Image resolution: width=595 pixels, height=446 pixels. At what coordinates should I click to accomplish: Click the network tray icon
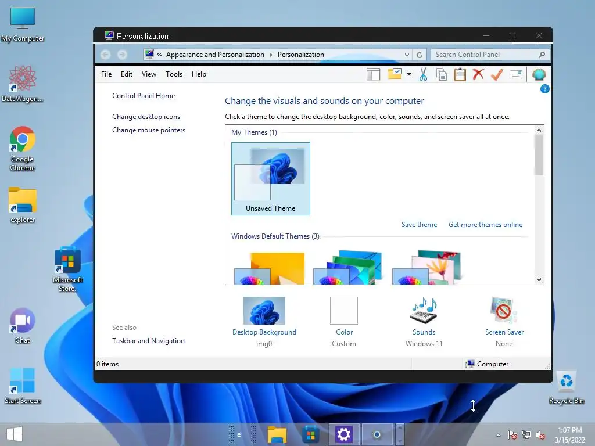(526, 435)
